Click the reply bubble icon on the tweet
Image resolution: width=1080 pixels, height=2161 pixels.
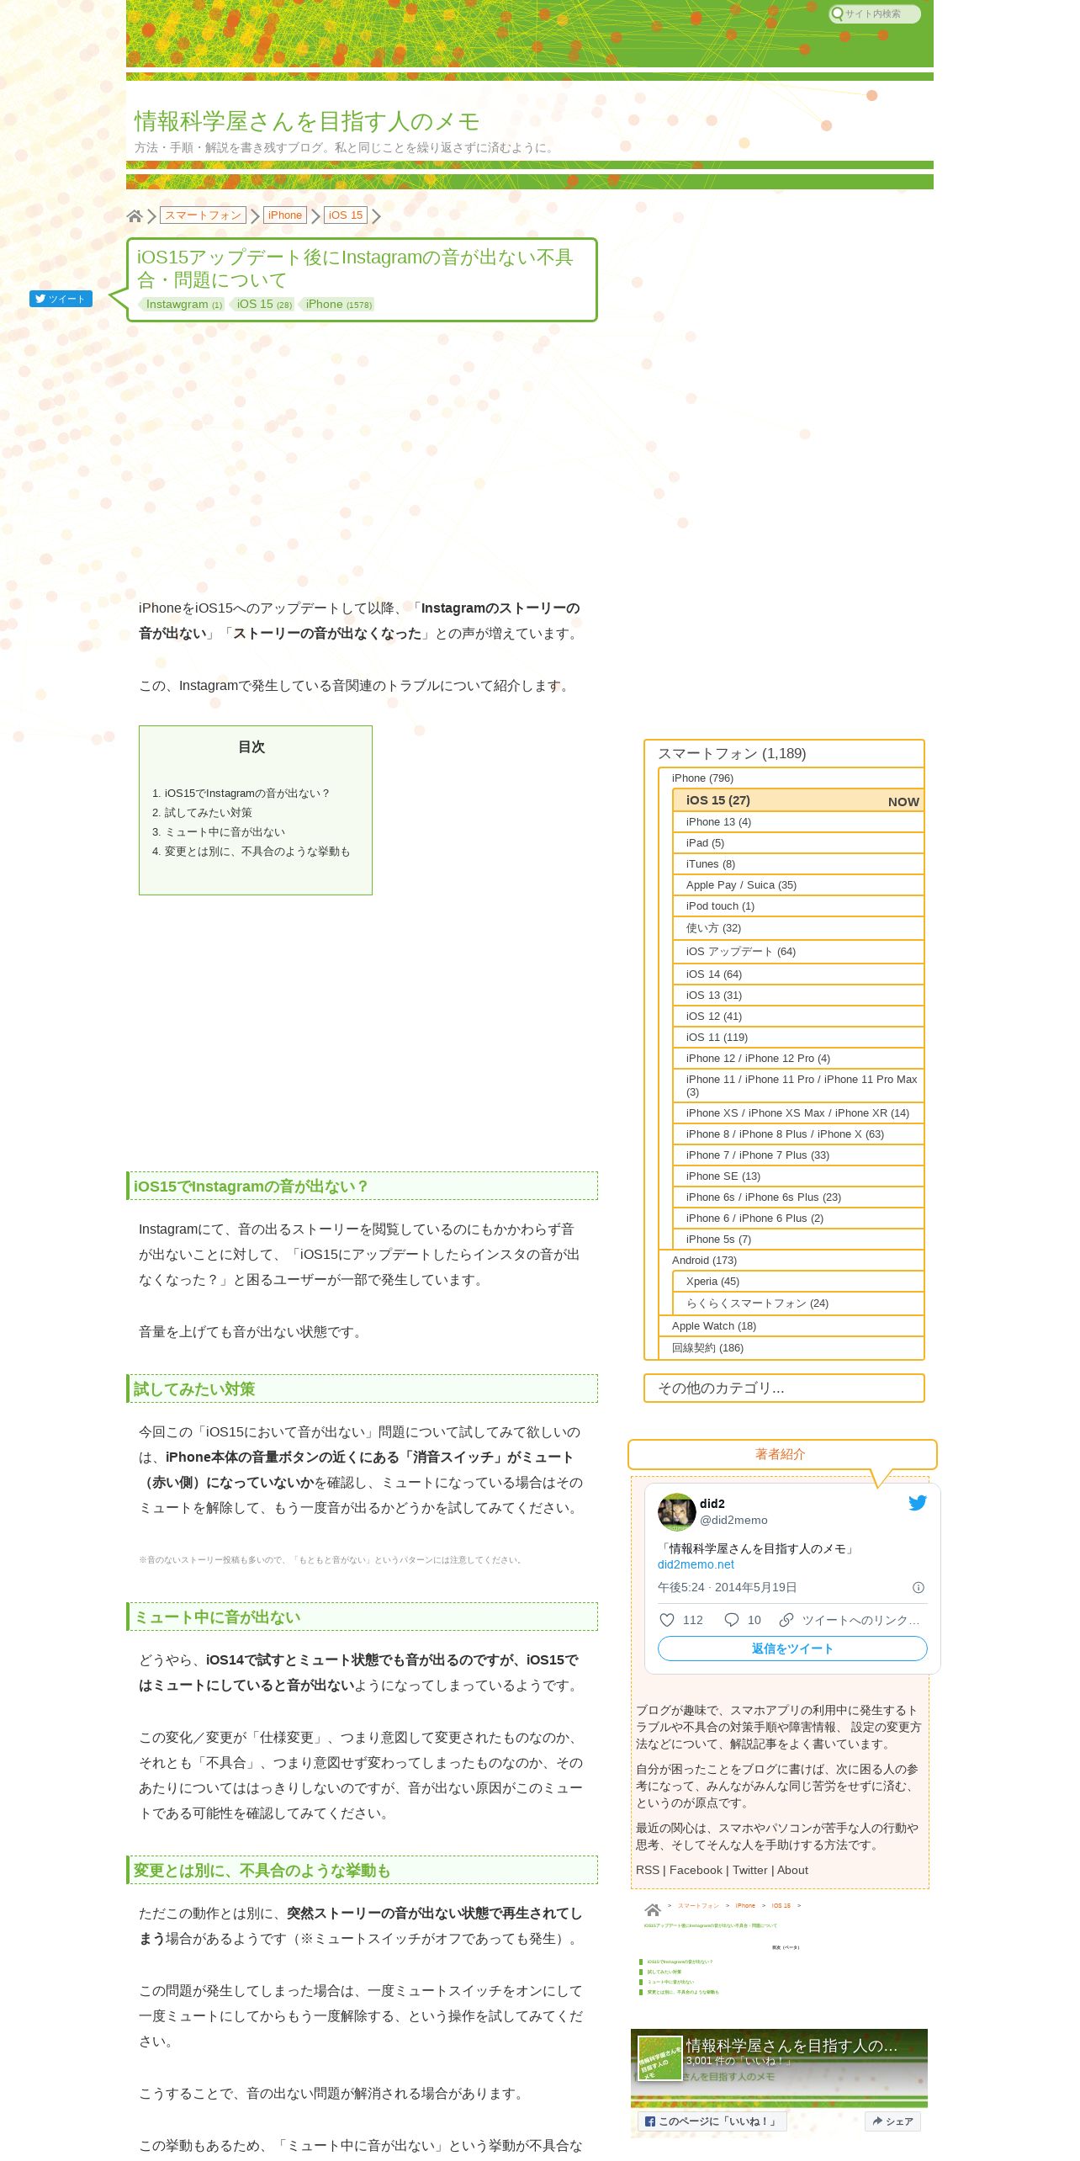pos(732,1620)
